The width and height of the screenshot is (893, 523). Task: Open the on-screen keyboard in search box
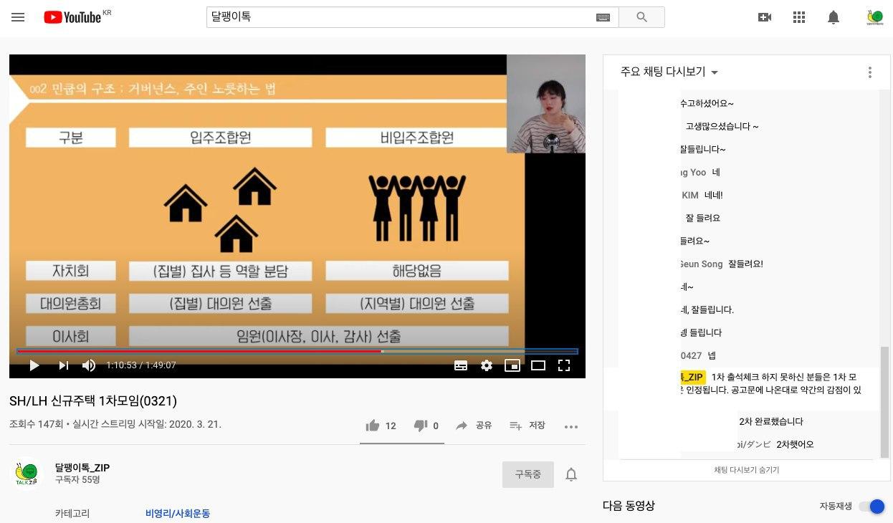coord(603,17)
